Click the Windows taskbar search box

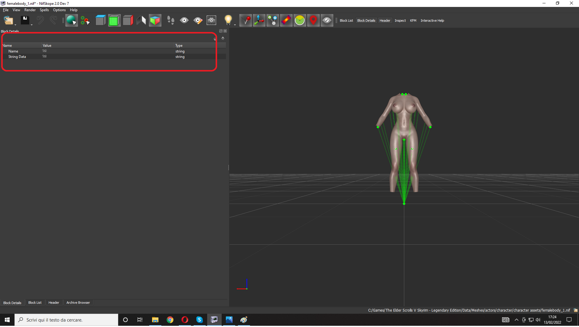(x=66, y=320)
